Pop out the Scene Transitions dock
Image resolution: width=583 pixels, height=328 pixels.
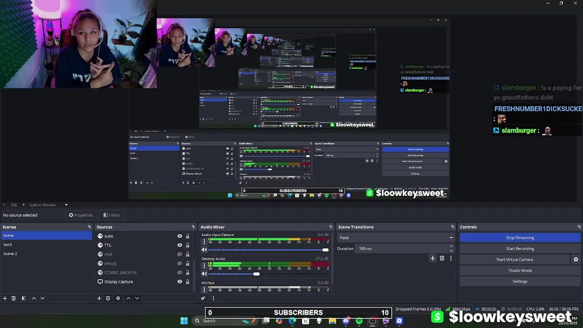[452, 227]
